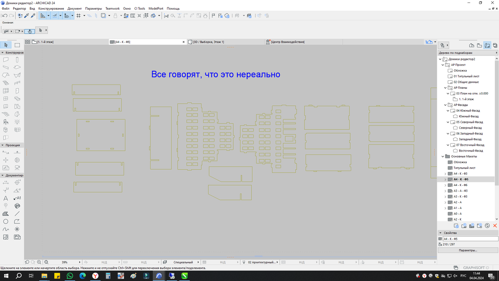Select the Stair tool
499x281 pixels.
(x=6, y=83)
